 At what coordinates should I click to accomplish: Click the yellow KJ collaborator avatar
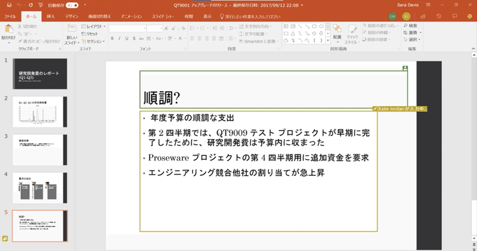[406, 17]
